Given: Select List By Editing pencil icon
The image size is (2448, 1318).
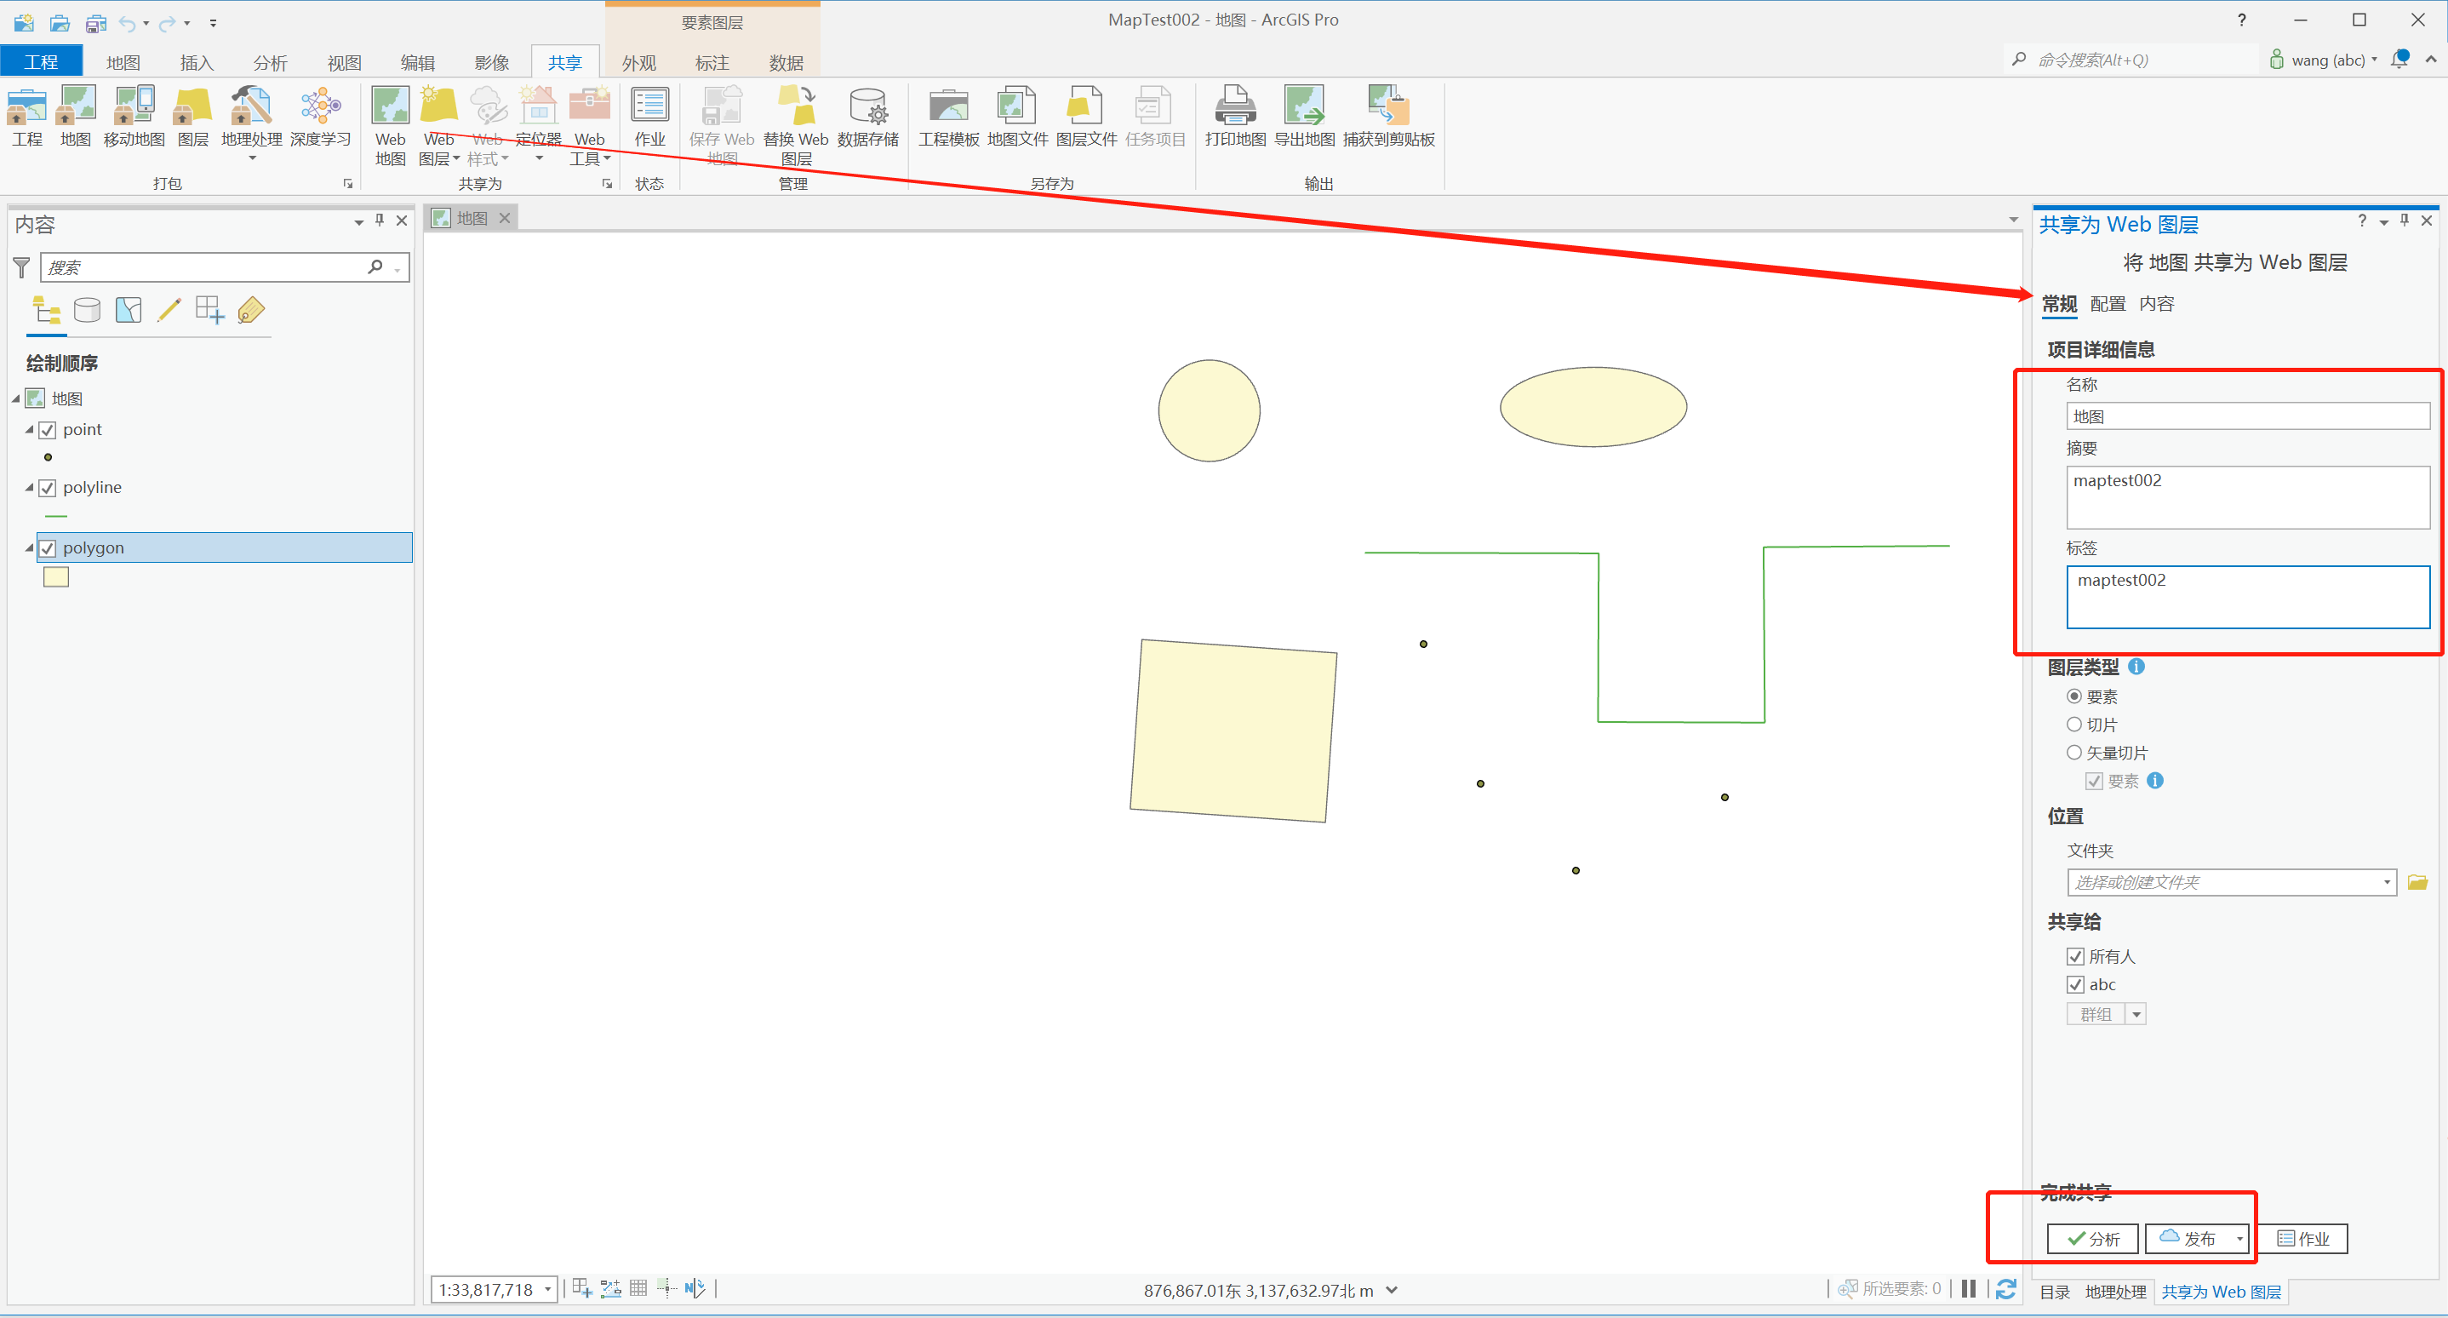Looking at the screenshot, I should tap(169, 310).
